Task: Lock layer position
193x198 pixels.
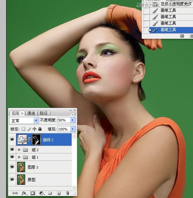Action: pyautogui.click(x=34, y=129)
